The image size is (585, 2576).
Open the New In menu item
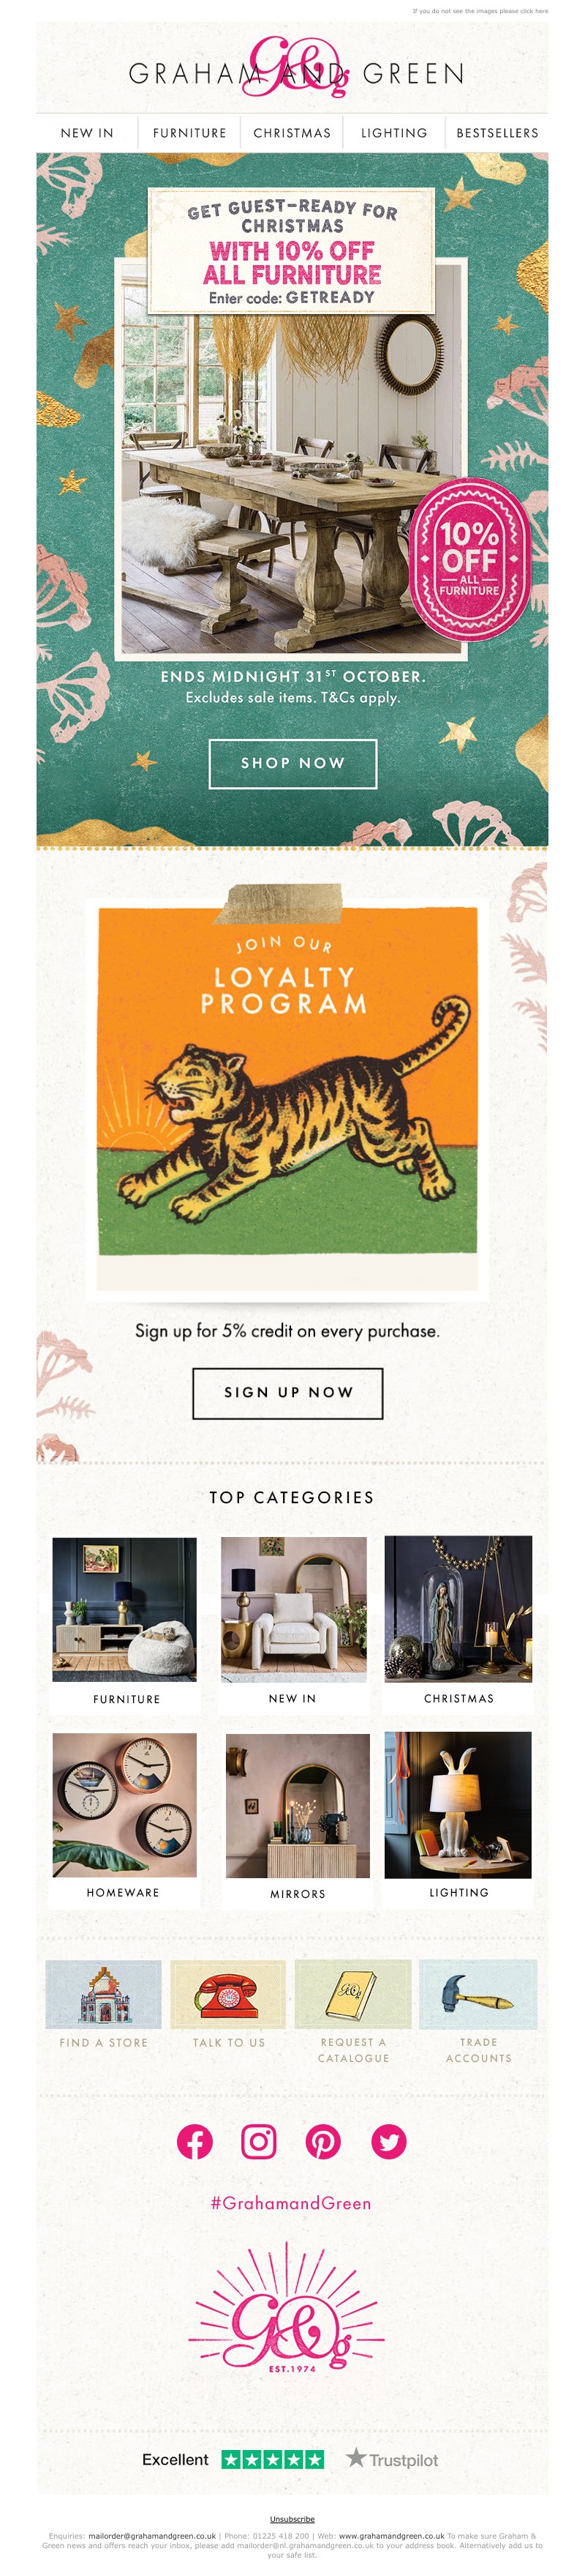[x=87, y=133]
